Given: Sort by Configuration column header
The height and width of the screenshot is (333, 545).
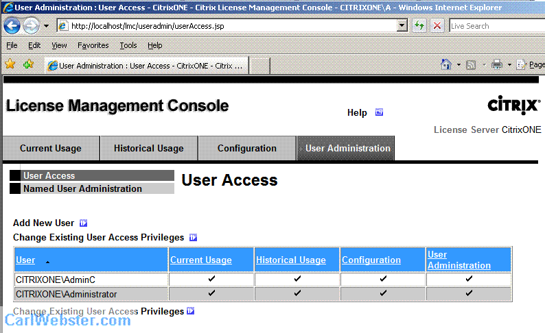Looking at the screenshot, I should [371, 260].
